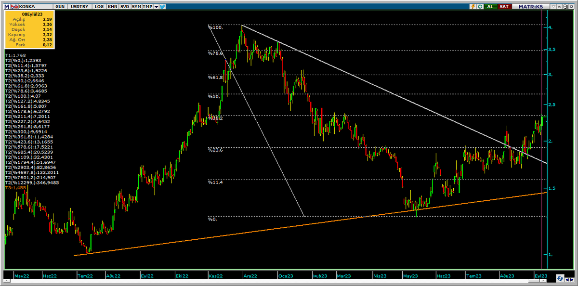Viewport: 578px width, 286px height.
Task: Toggle the SVD button
Action: (x=125, y=7)
